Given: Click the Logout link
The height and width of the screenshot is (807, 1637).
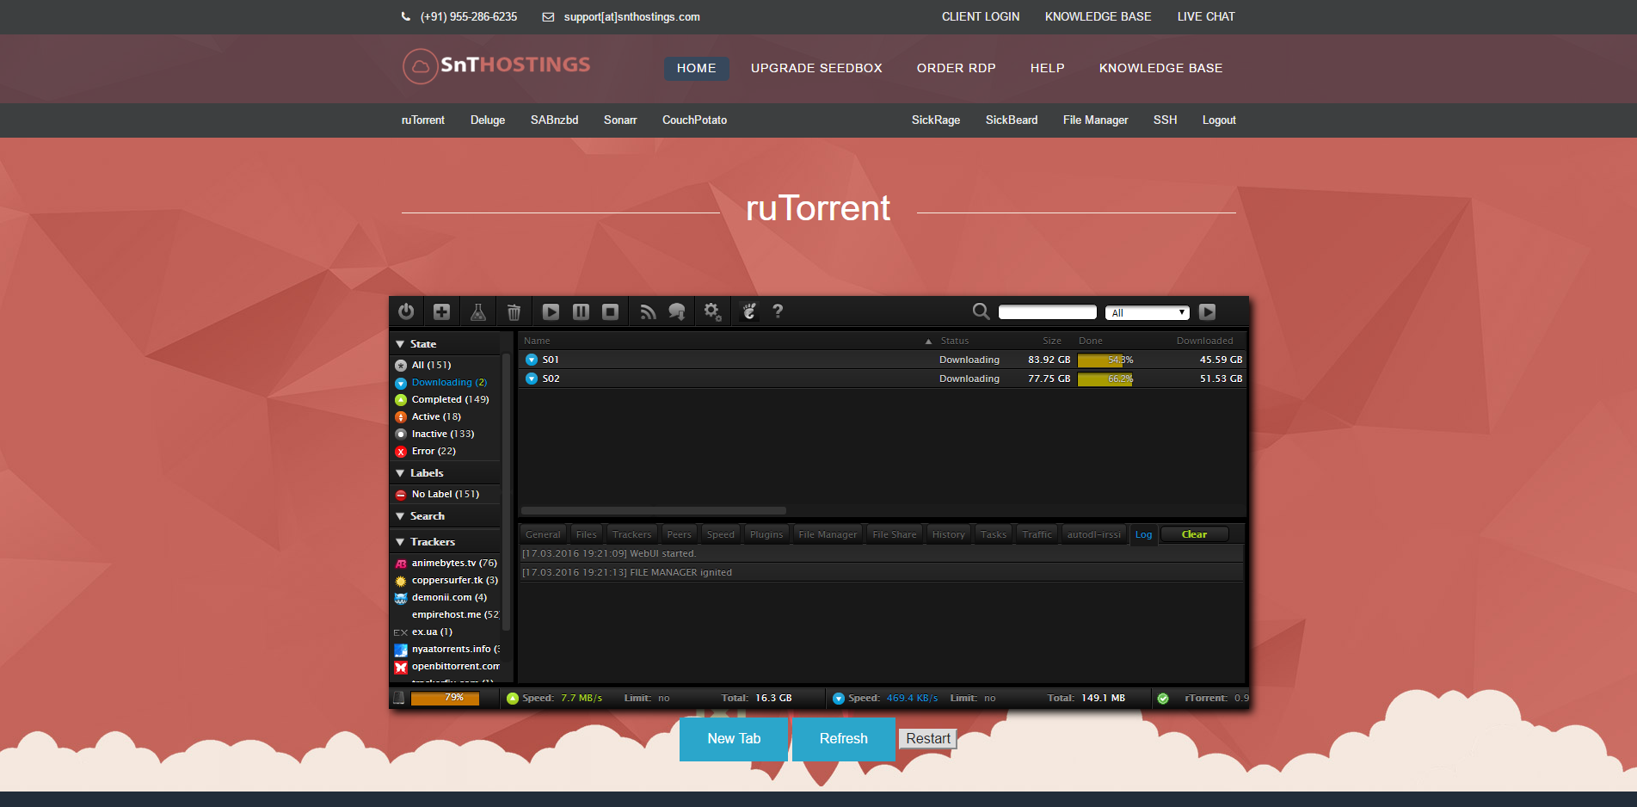Looking at the screenshot, I should click(x=1219, y=120).
